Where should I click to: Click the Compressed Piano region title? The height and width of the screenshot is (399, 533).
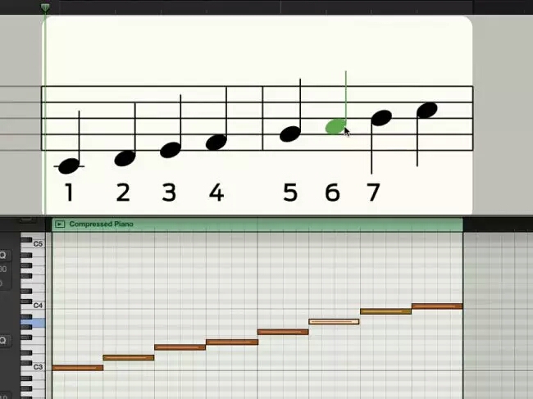pos(102,224)
